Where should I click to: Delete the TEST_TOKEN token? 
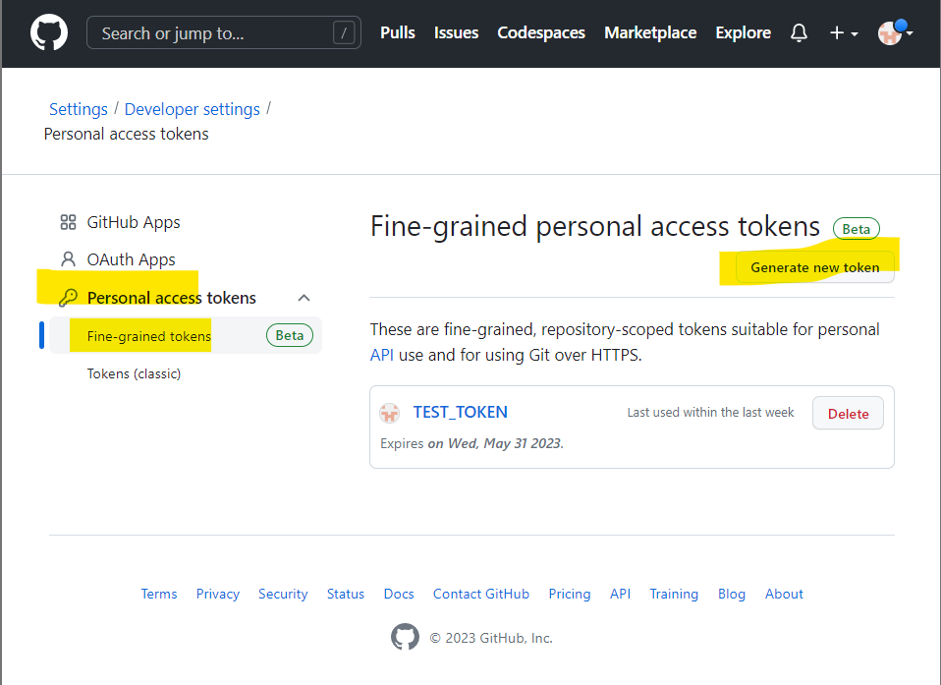coord(848,413)
